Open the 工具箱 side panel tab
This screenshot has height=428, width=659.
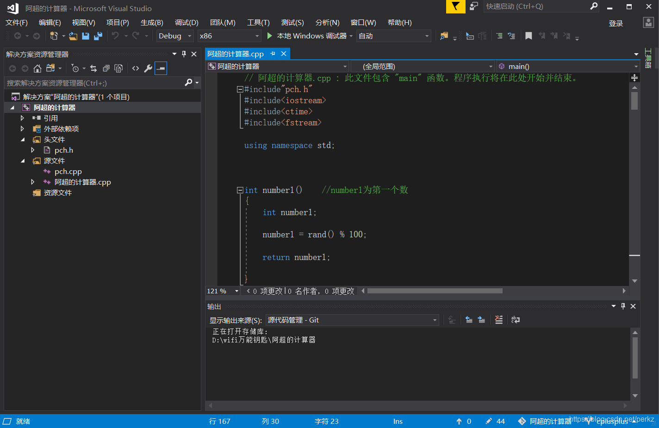(x=648, y=58)
